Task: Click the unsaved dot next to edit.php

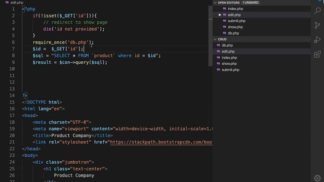Action: point(219,15)
